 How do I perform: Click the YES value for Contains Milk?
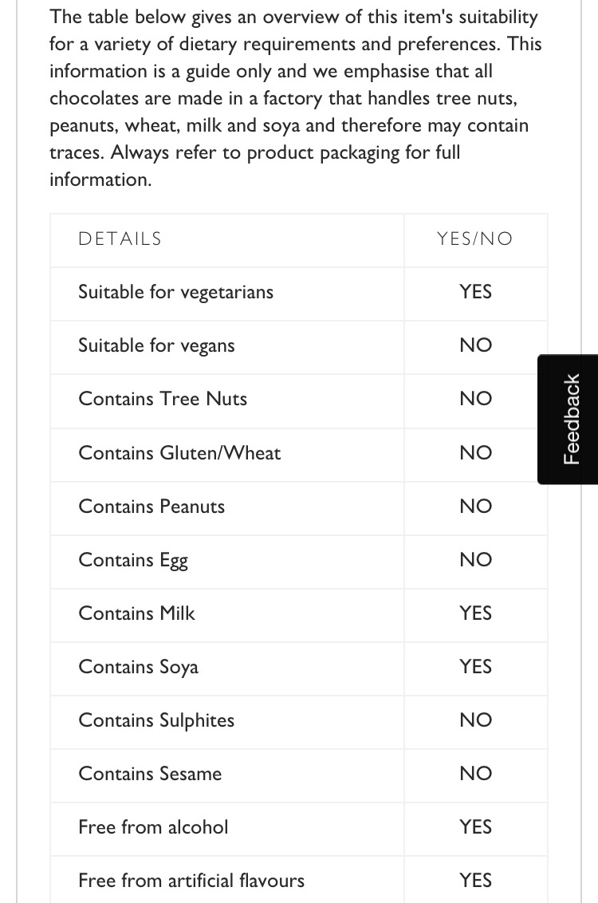click(x=475, y=613)
